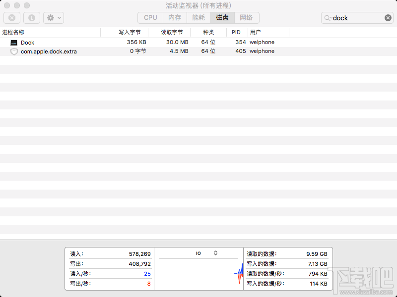
Task: Sort processes by the PID column
Action: [x=236, y=32]
